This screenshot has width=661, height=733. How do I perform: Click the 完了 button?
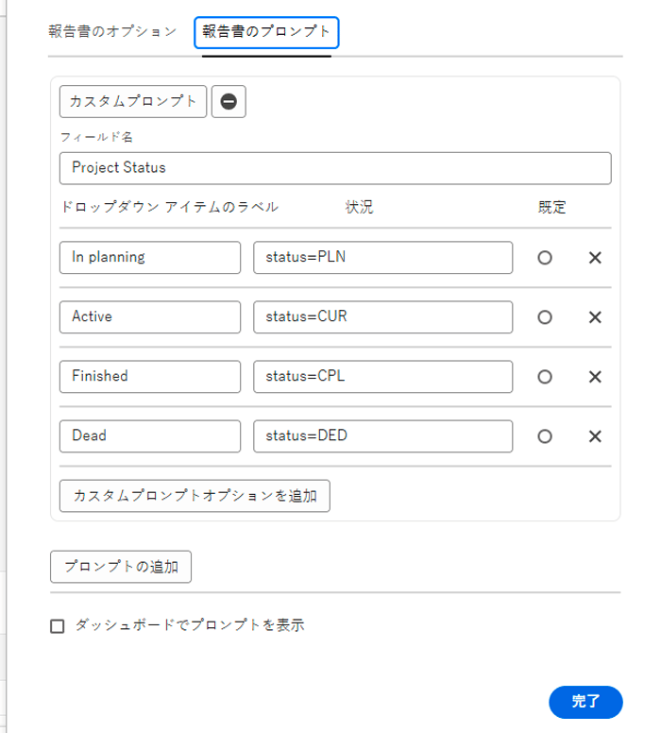coord(585,701)
